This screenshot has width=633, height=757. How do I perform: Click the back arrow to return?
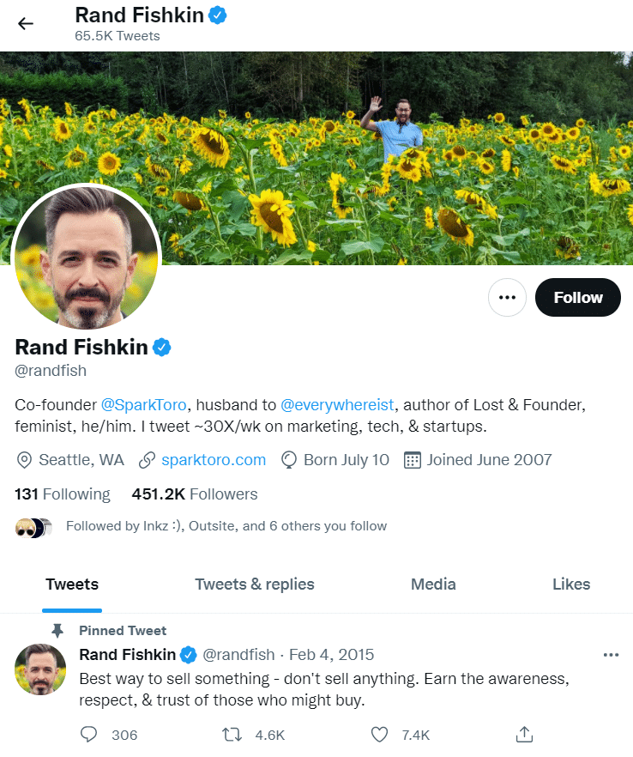[x=26, y=23]
